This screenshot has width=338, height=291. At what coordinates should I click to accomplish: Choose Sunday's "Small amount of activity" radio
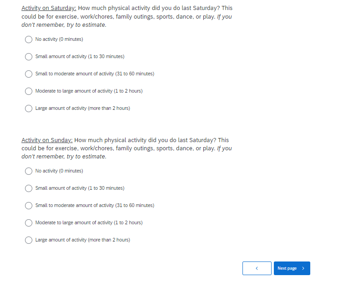pyautogui.click(x=29, y=188)
